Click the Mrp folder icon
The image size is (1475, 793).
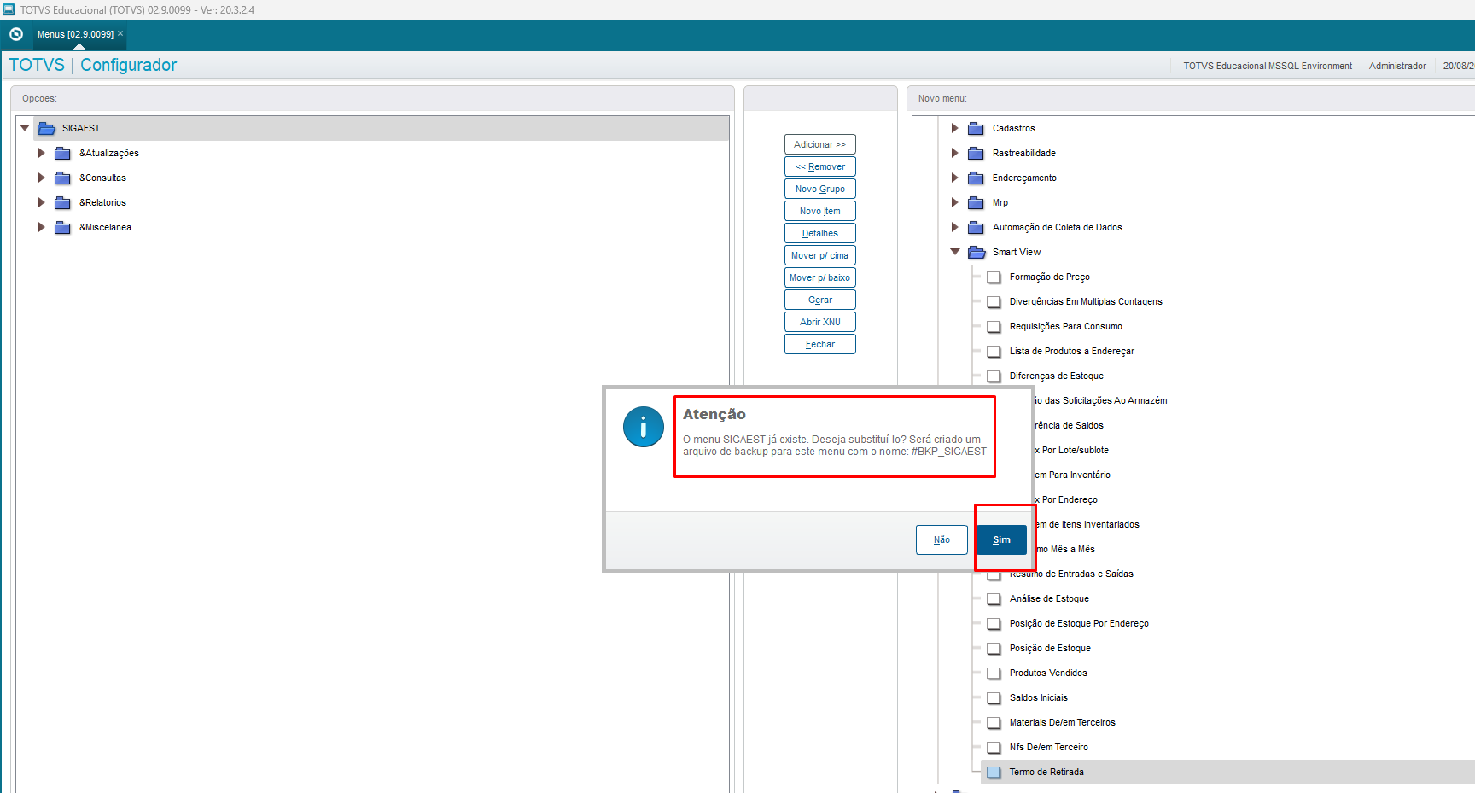[x=976, y=203]
